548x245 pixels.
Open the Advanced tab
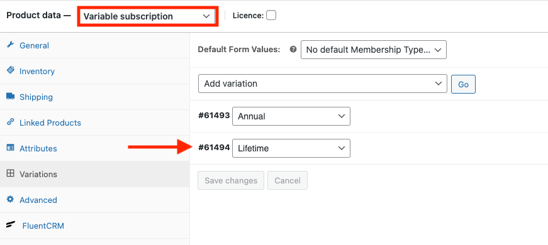95,200
